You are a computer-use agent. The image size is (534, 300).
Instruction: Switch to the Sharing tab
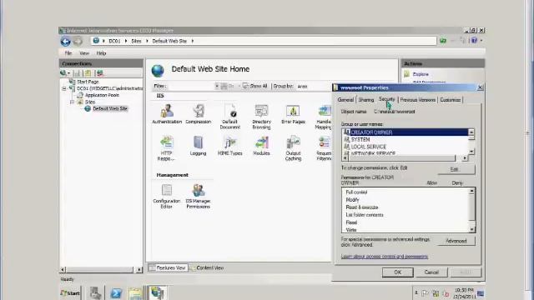pyautogui.click(x=366, y=100)
